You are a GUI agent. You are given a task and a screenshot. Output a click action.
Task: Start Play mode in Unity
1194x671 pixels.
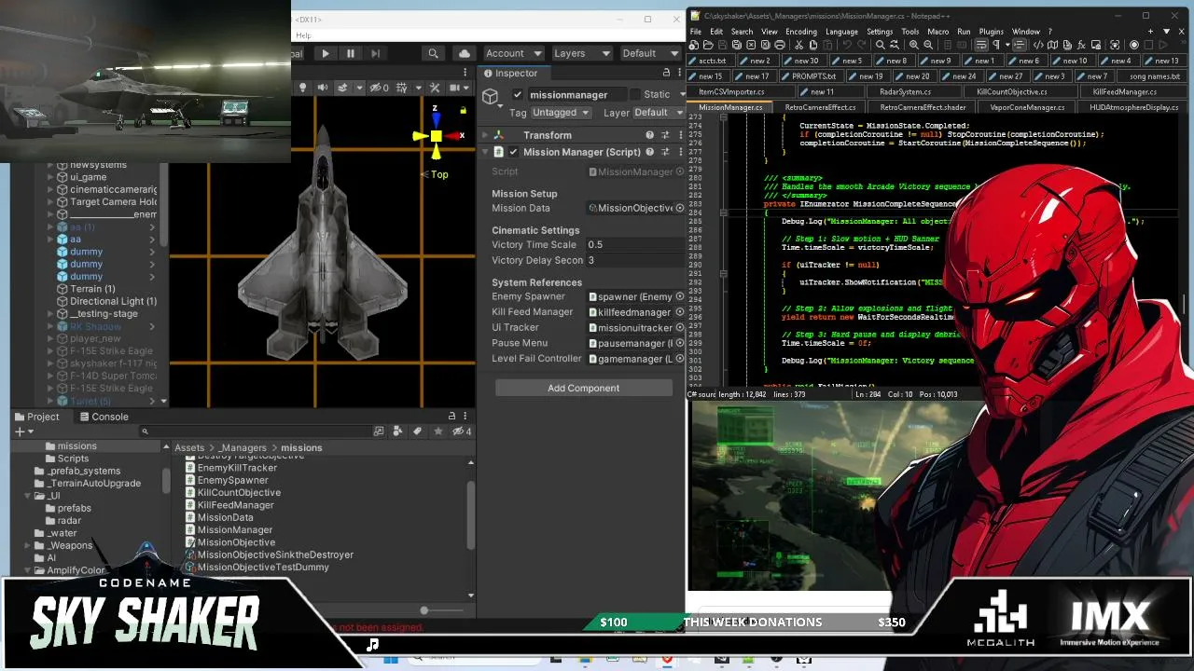coord(326,54)
